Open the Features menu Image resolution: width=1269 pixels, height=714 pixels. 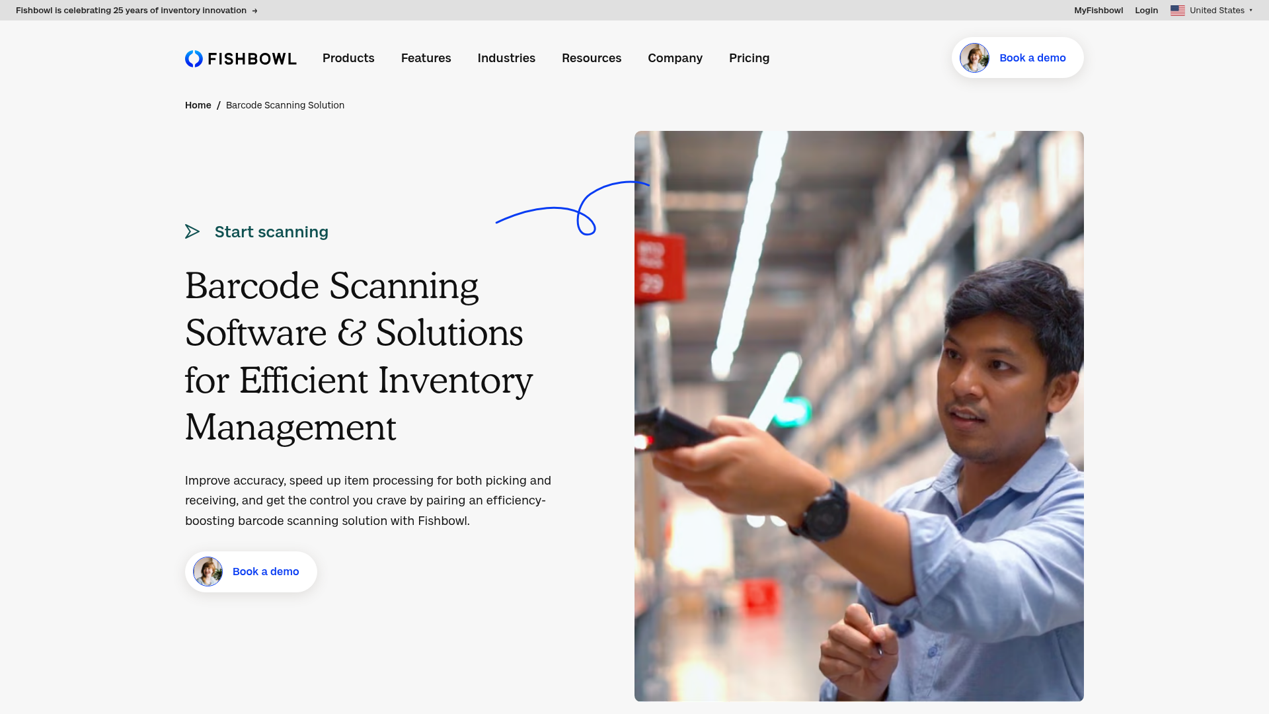426,58
